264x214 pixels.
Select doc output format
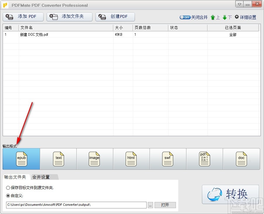(x=241, y=159)
